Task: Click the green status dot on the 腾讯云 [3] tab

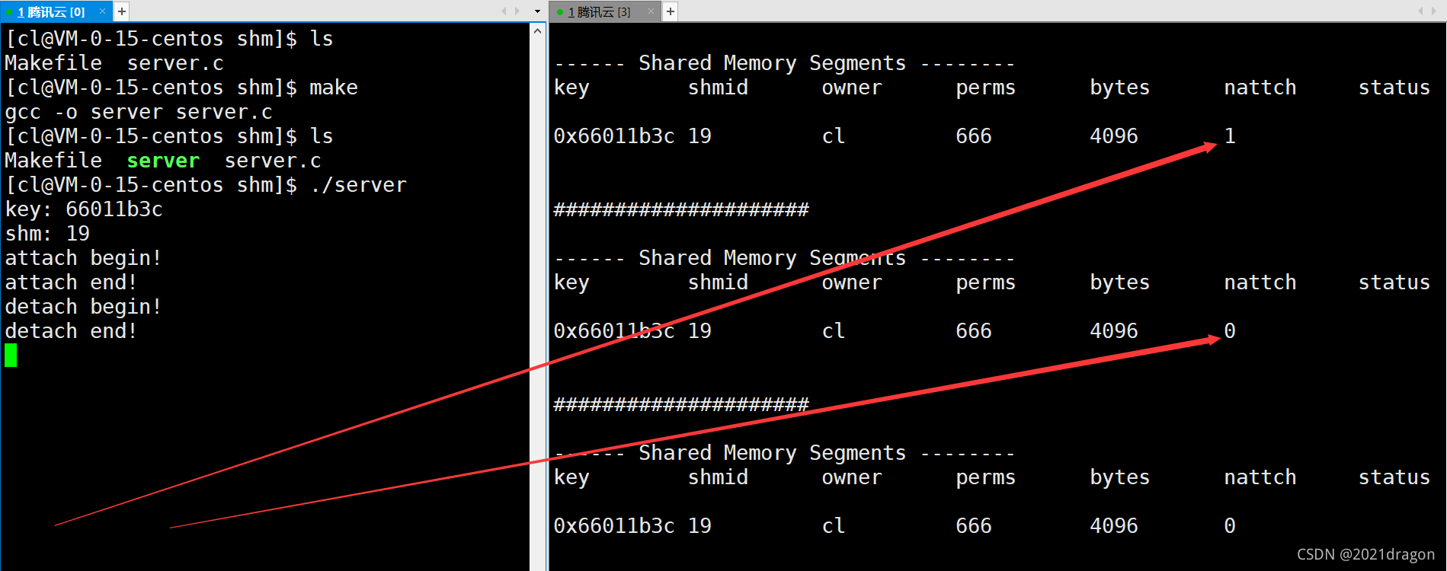Action: (x=560, y=12)
